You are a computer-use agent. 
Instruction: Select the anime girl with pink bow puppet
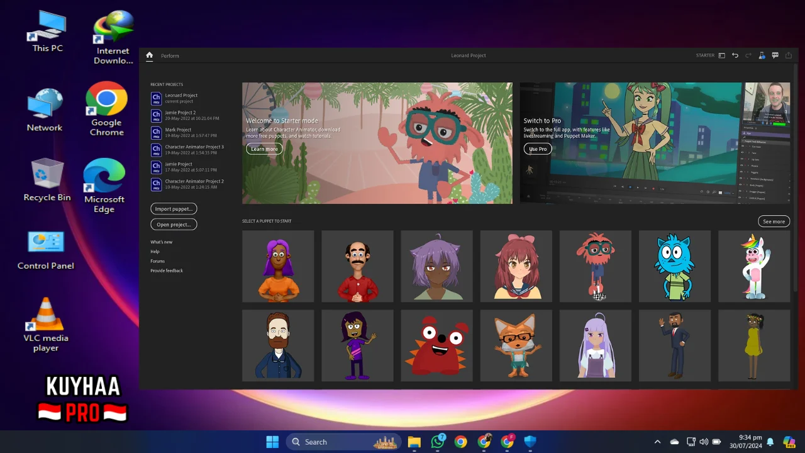coord(516,266)
